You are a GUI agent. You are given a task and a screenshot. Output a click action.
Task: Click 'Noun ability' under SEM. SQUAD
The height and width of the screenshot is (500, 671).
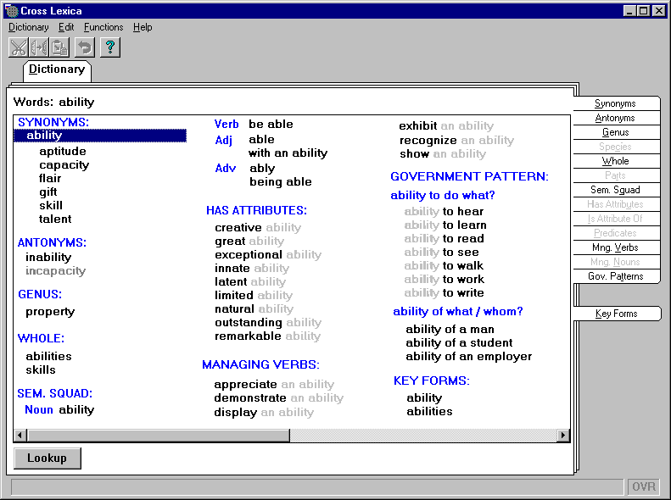pos(59,410)
